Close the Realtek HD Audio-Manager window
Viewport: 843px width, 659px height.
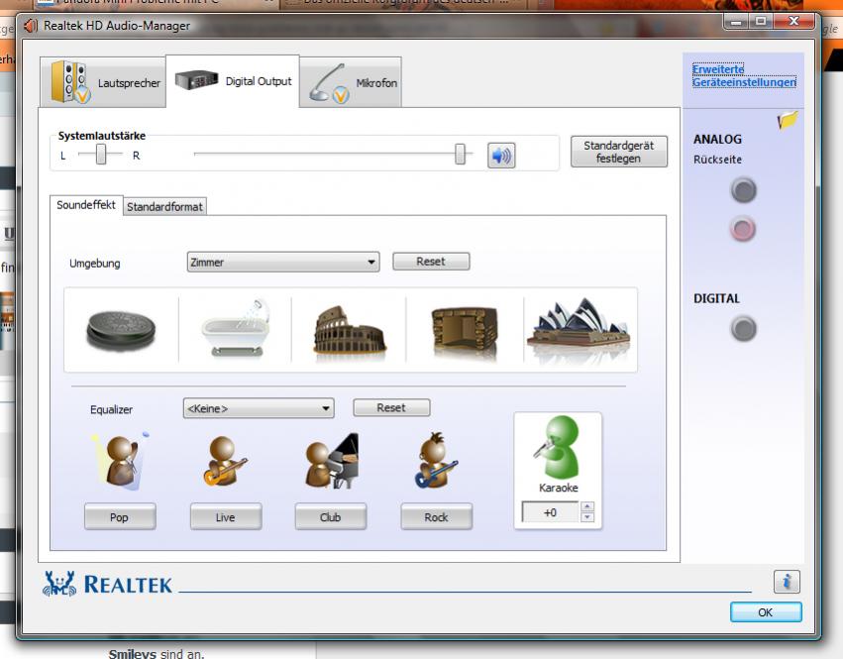pos(794,22)
